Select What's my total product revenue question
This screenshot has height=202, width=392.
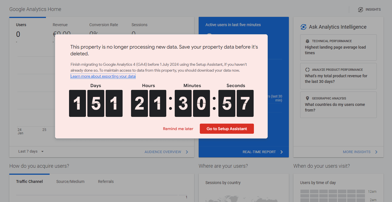coord(338,76)
